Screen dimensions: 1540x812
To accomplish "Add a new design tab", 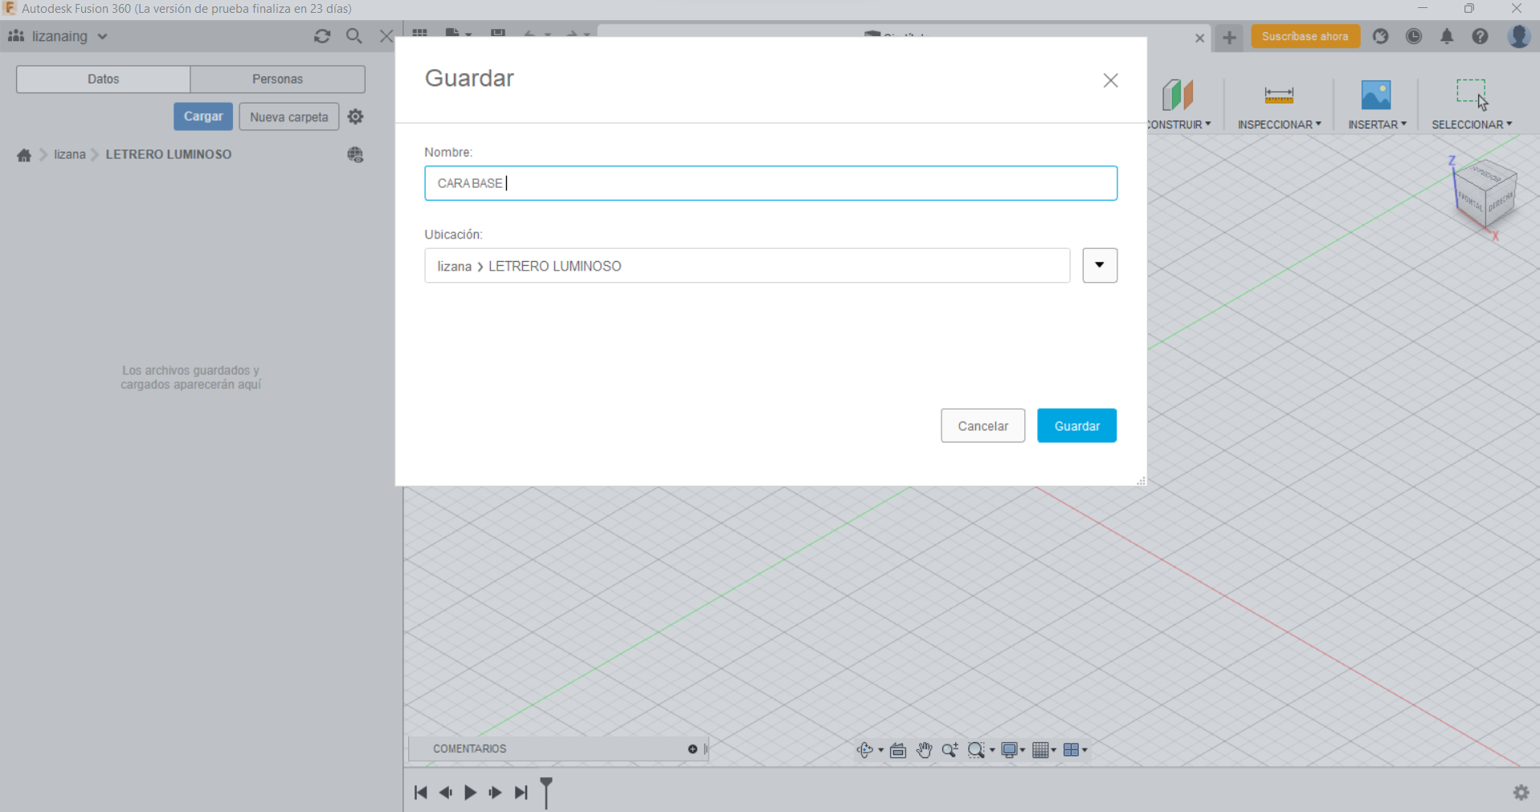I will coord(1229,37).
